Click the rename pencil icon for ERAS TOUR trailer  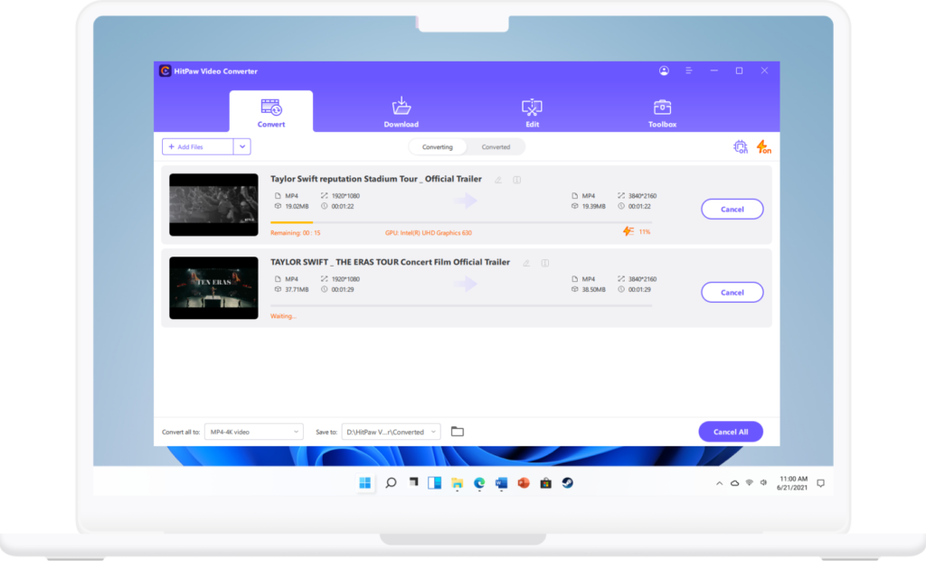[x=526, y=263]
